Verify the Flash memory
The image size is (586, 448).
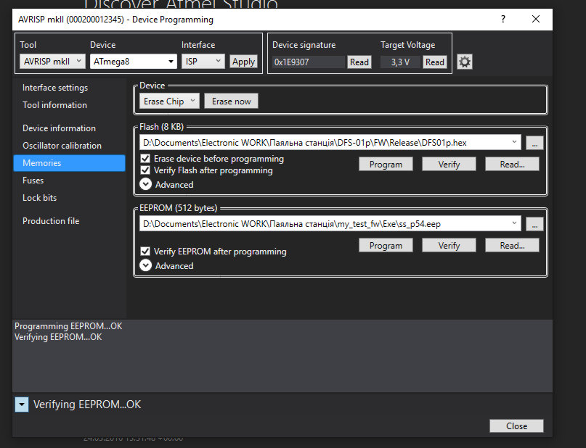pyautogui.click(x=449, y=164)
